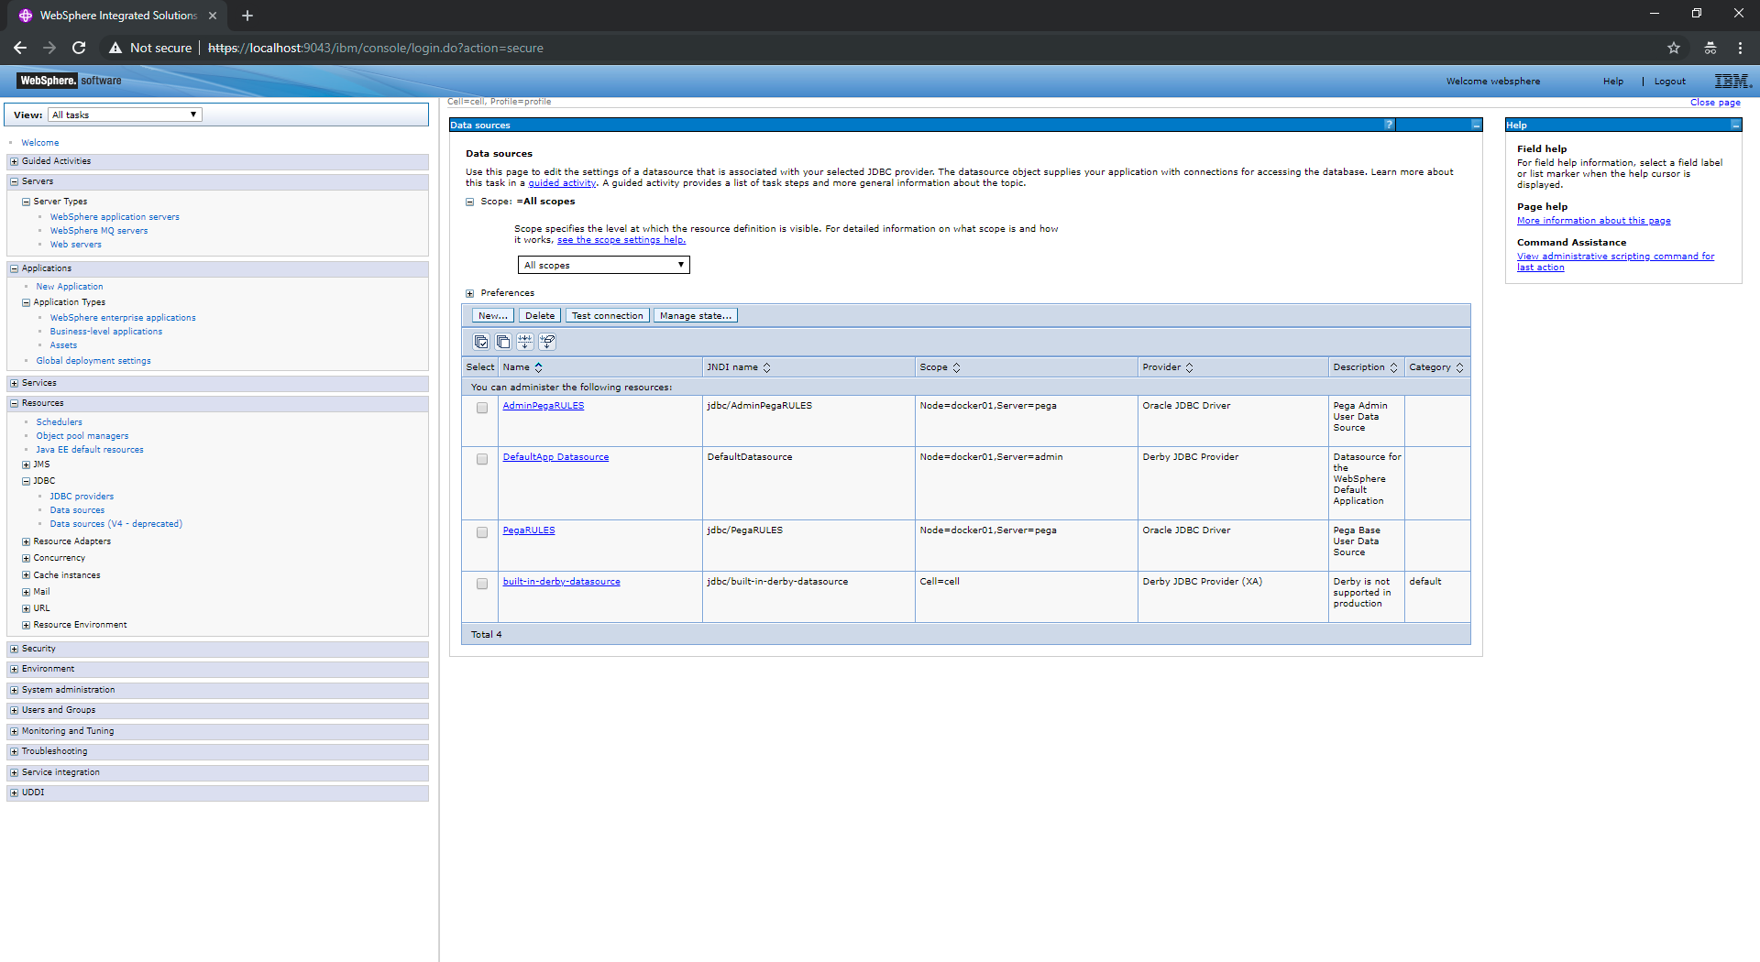Click the Deselect All Items icon
The width and height of the screenshot is (1760, 962).
(x=503, y=342)
